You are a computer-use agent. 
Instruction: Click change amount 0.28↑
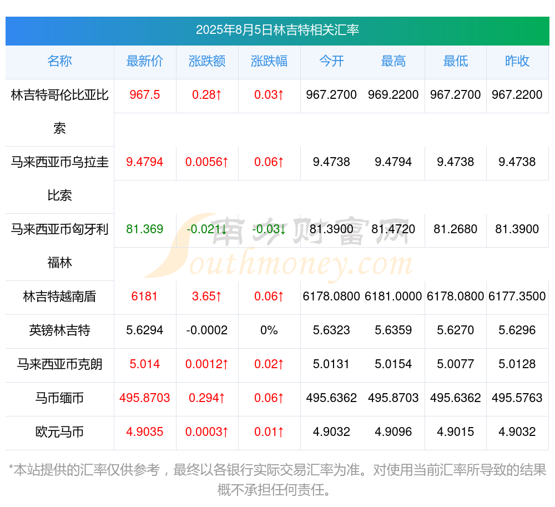click(206, 95)
